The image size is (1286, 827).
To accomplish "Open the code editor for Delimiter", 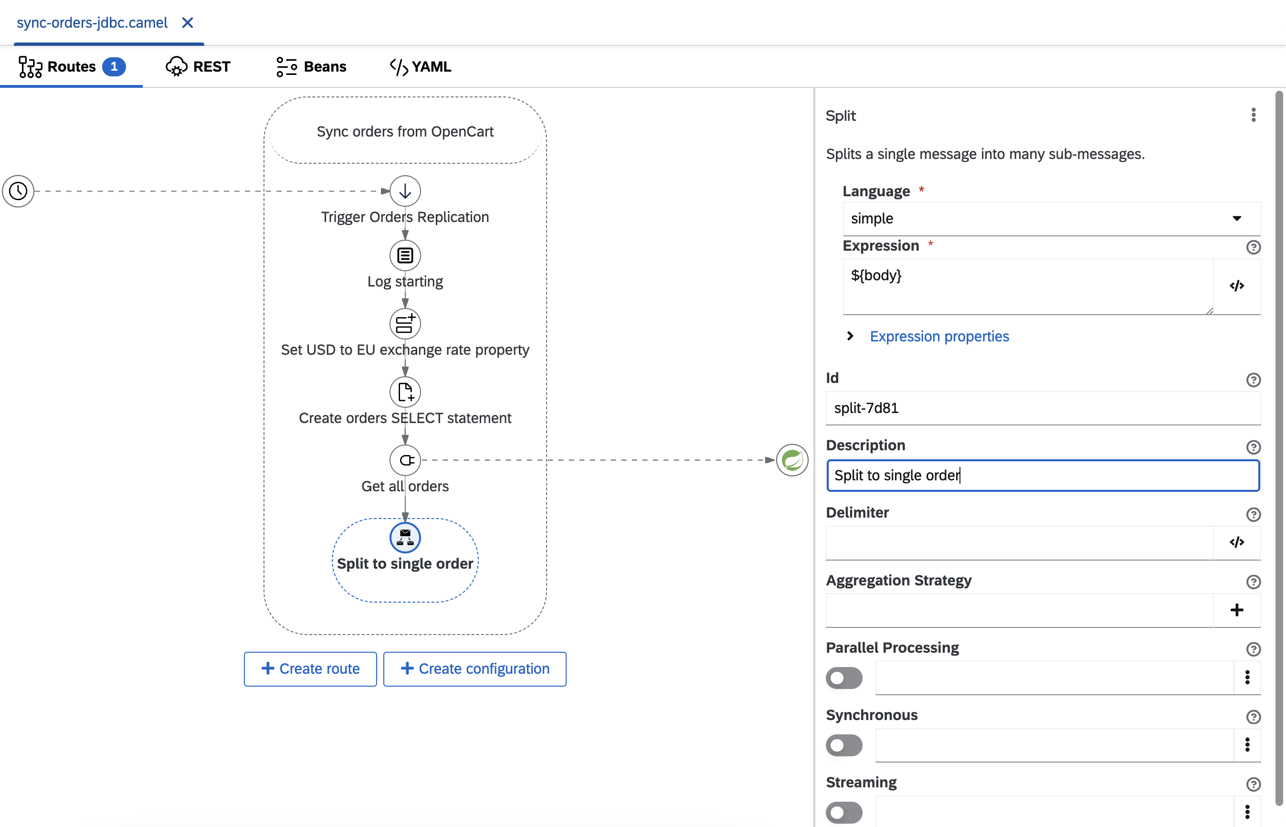I will pos(1237,542).
